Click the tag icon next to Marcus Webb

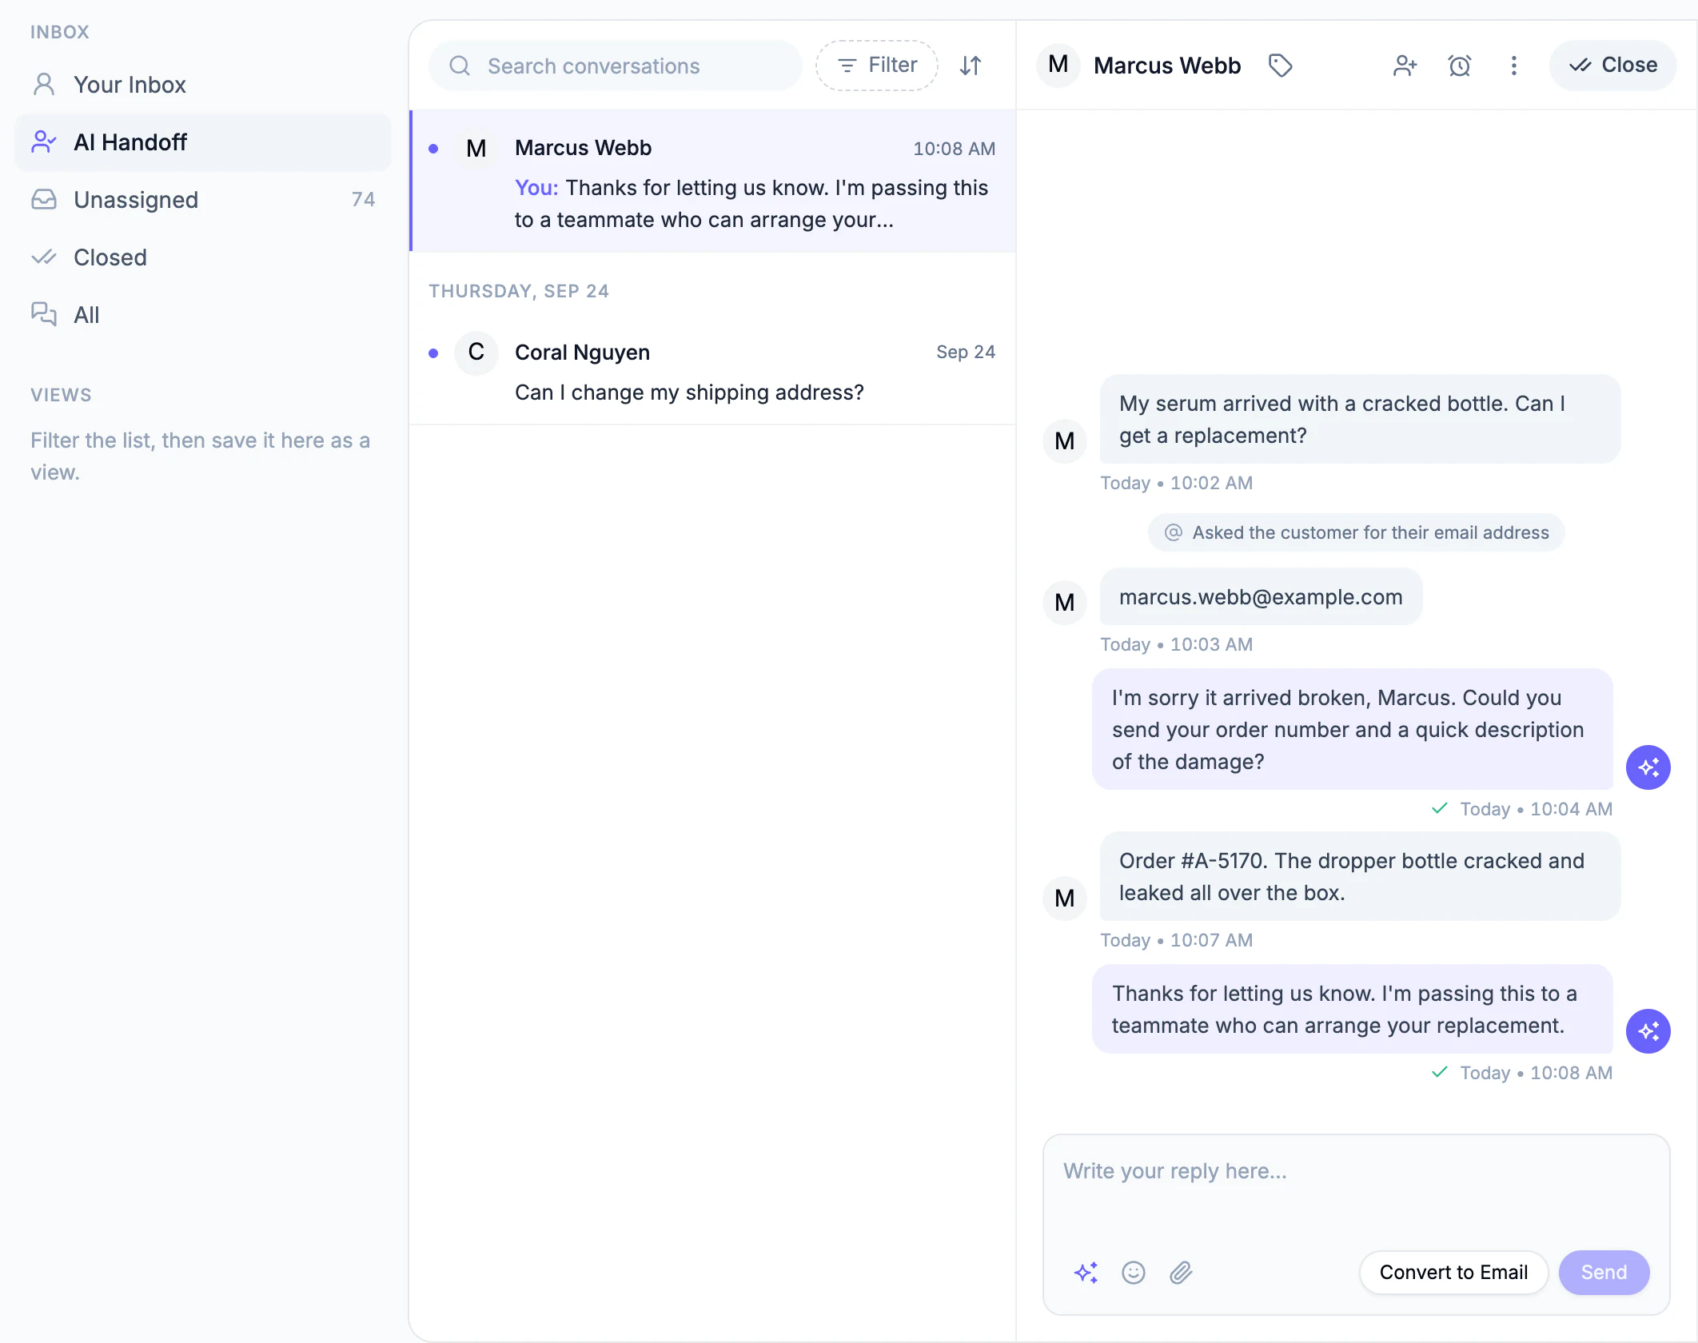pos(1281,66)
